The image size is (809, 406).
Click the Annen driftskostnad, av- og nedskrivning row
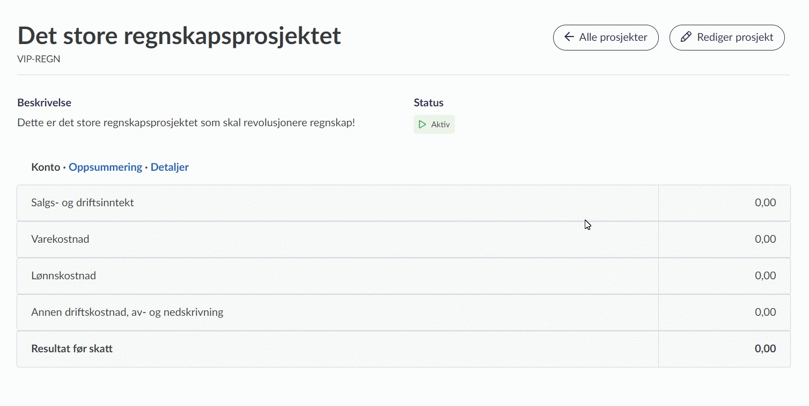click(127, 312)
